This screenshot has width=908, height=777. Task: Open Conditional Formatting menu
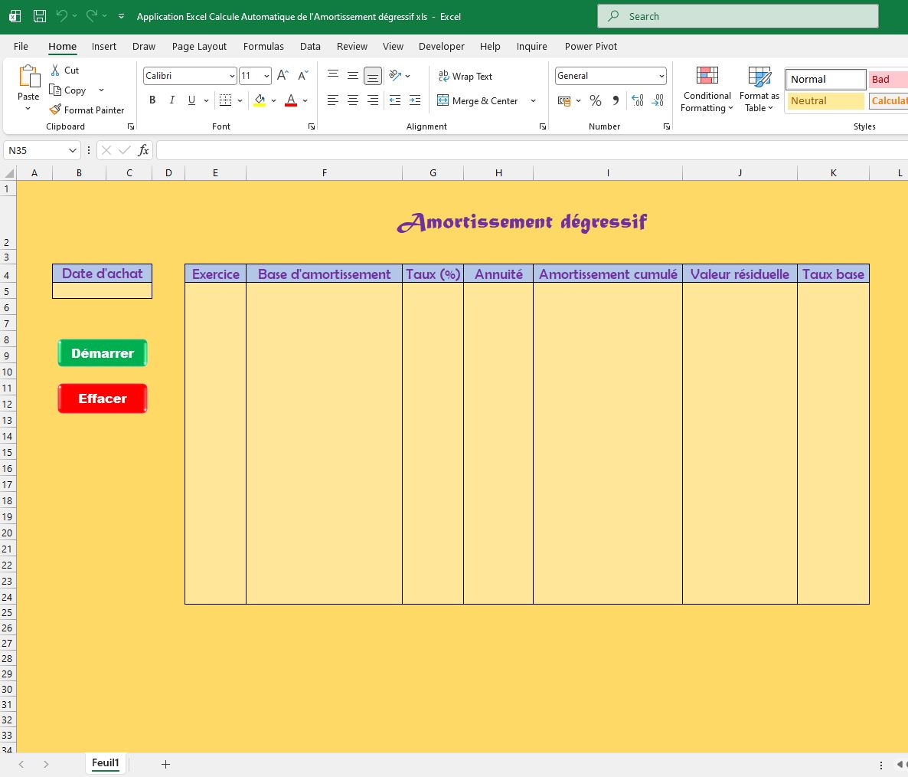pos(707,89)
